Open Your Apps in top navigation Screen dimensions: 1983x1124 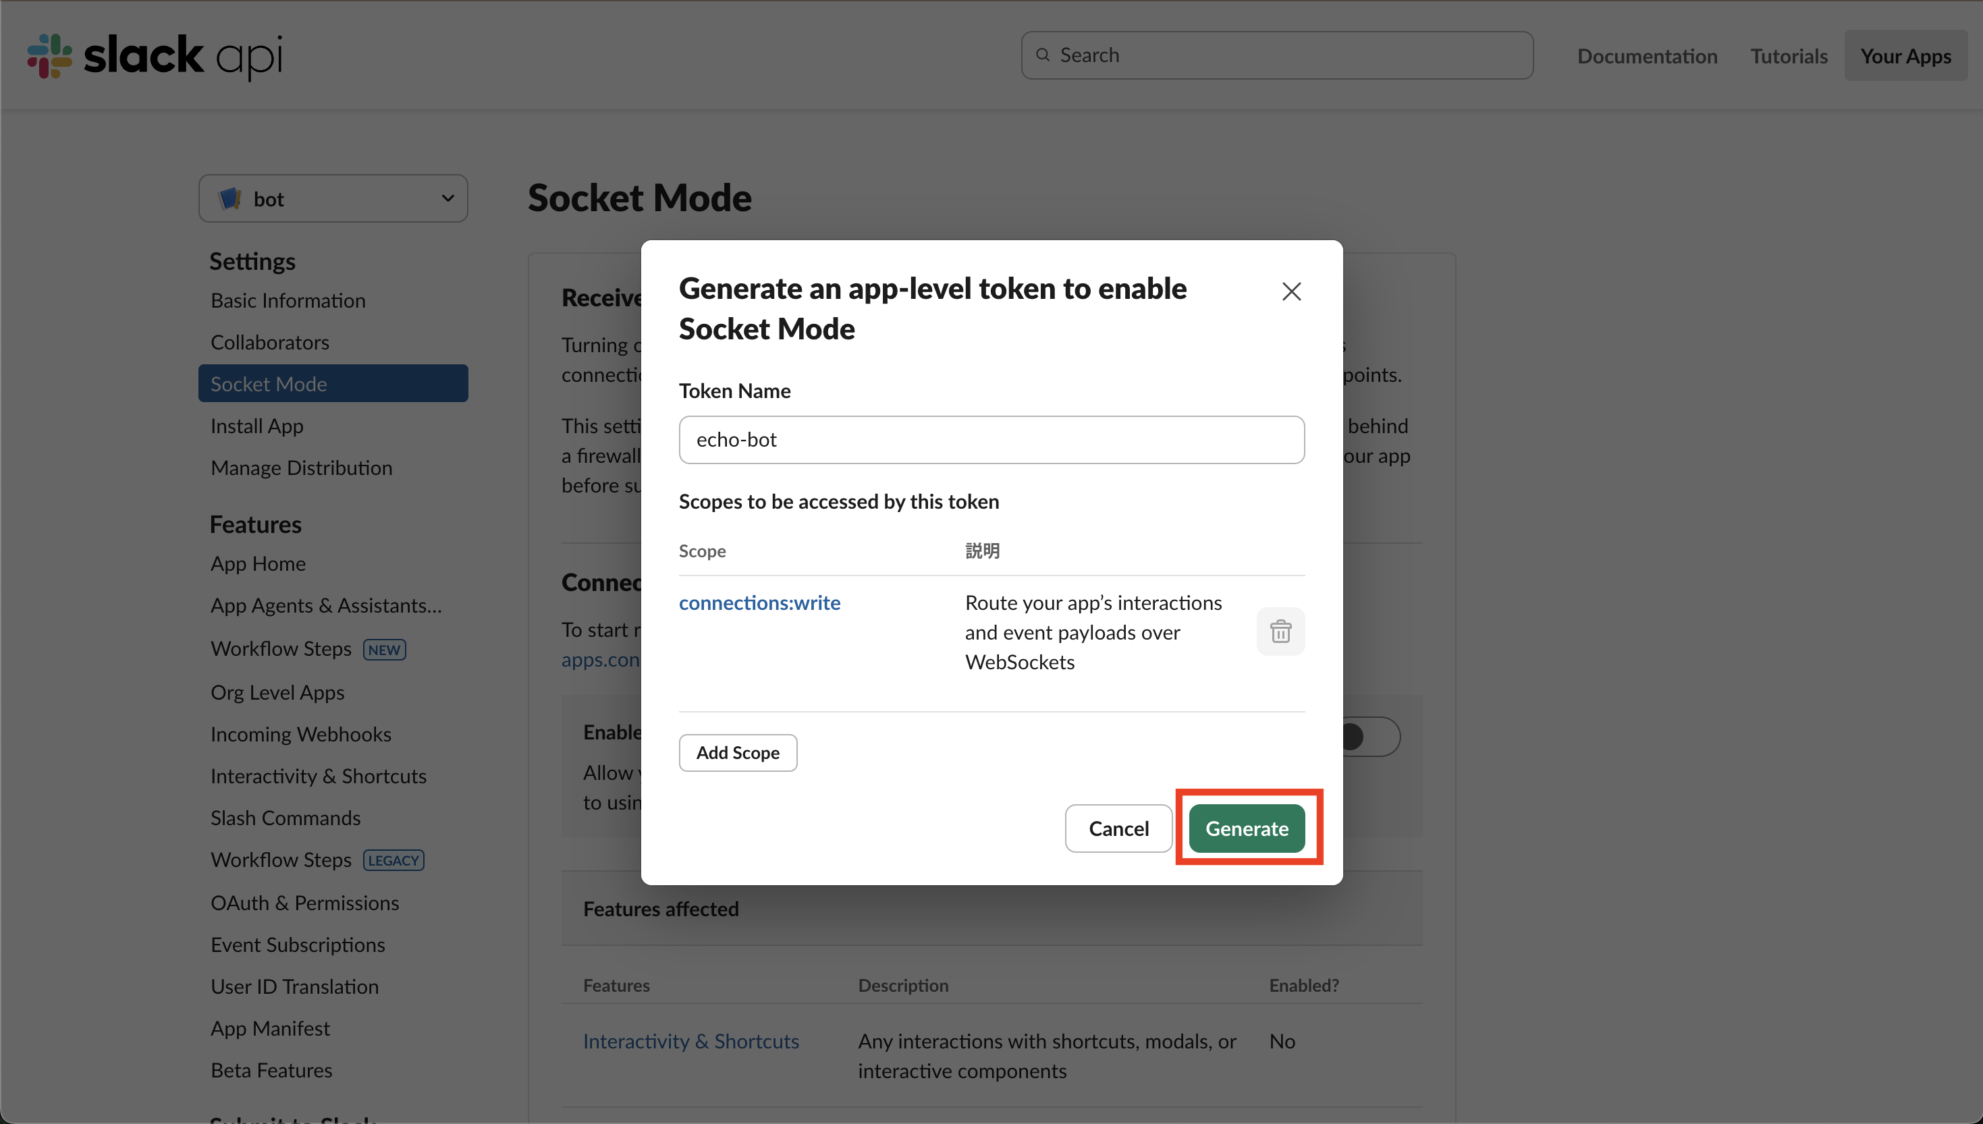[x=1905, y=55]
